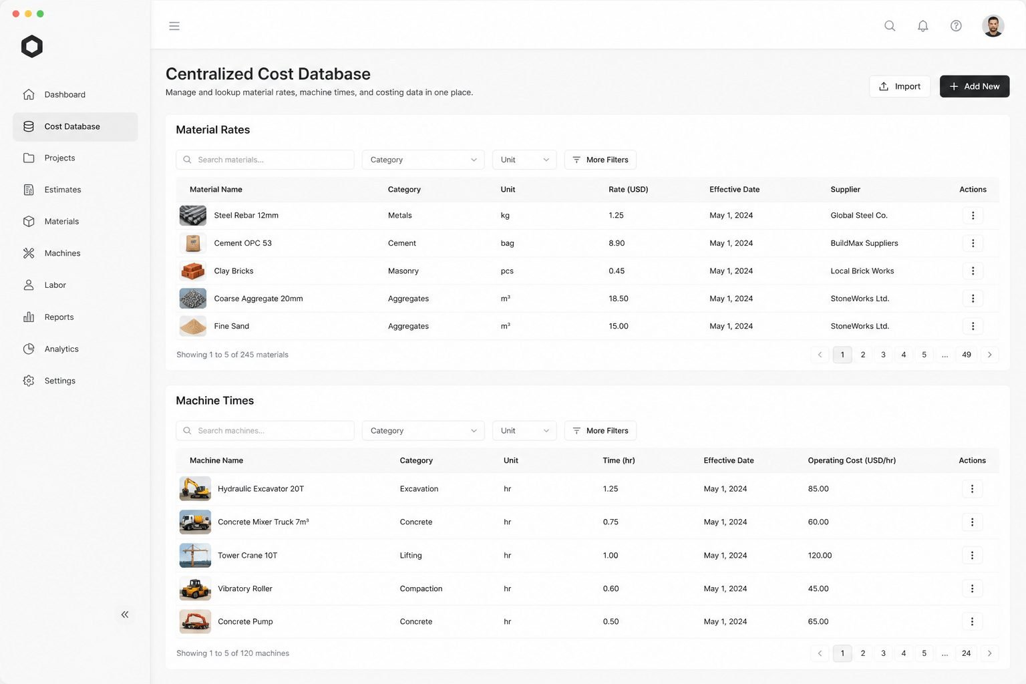Select page 3 in materials pagination
The image size is (1026, 684).
pos(883,355)
